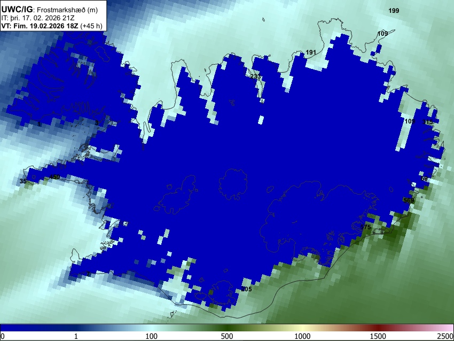Click the colorbar tick label 100
454x341 pixels.
(x=152, y=336)
